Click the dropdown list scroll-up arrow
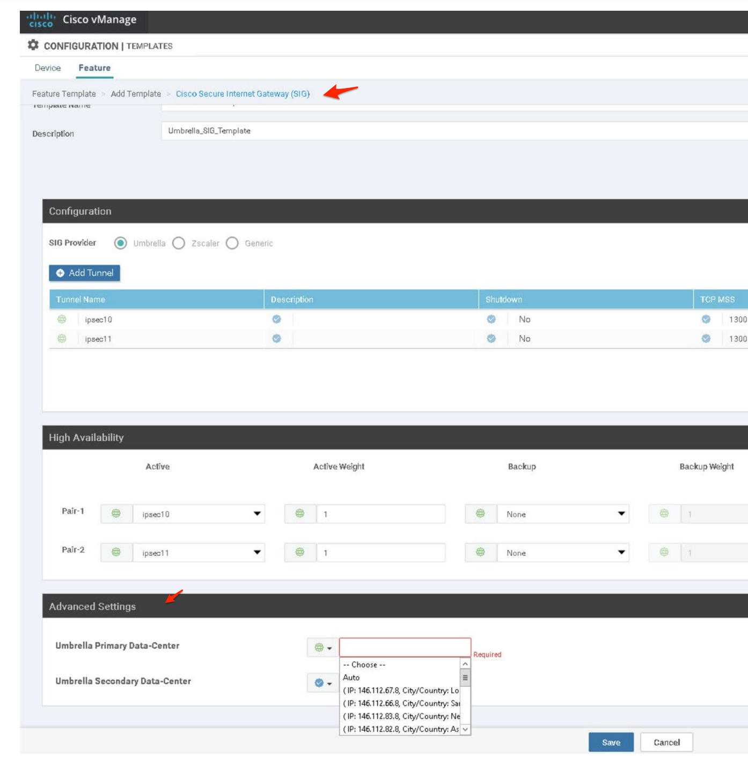This screenshot has width=748, height=763. [x=465, y=664]
